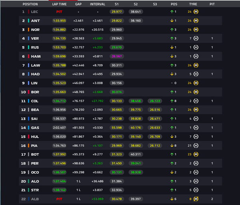The image size is (240, 205).
Task: Click the yellow down arrow for HAM
Action: (x=172, y=56)
